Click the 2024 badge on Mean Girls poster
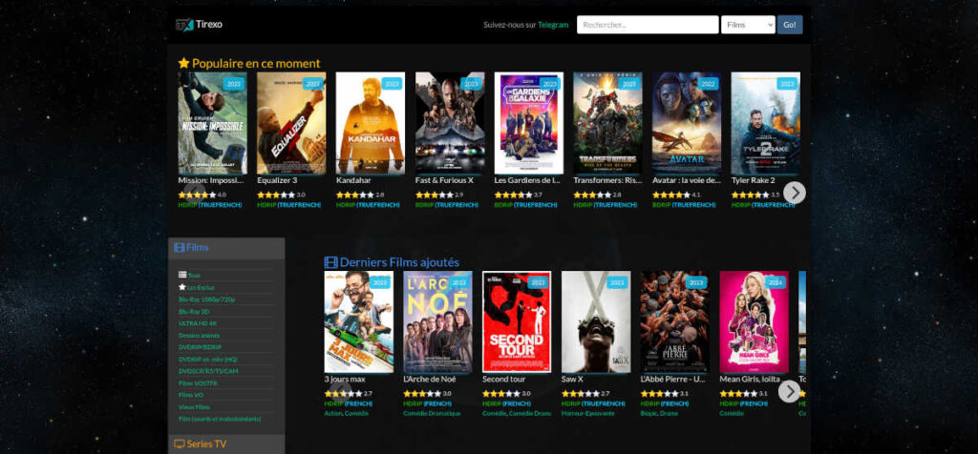The width and height of the screenshot is (978, 454). click(776, 282)
